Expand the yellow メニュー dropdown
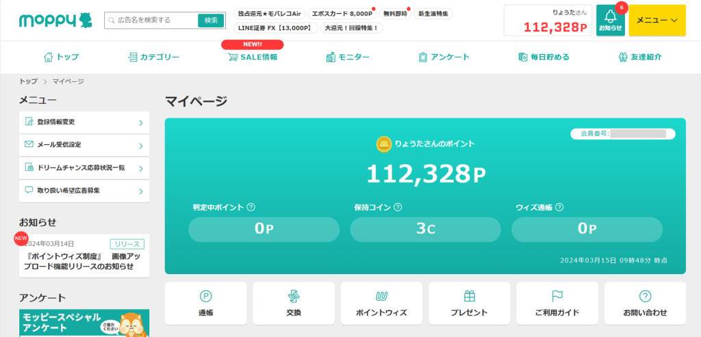 coord(657,21)
